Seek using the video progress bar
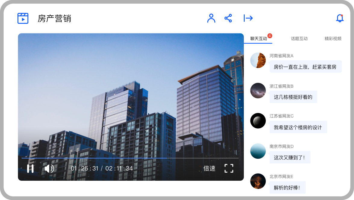The image size is (354, 200). (x=130, y=158)
